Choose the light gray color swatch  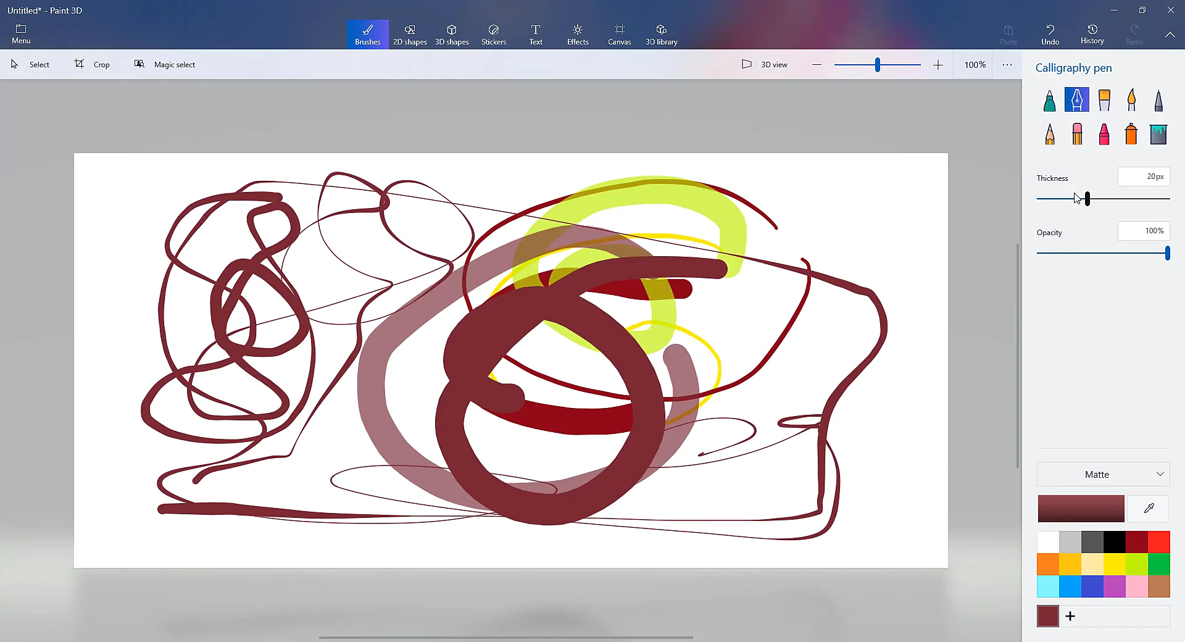(x=1070, y=542)
